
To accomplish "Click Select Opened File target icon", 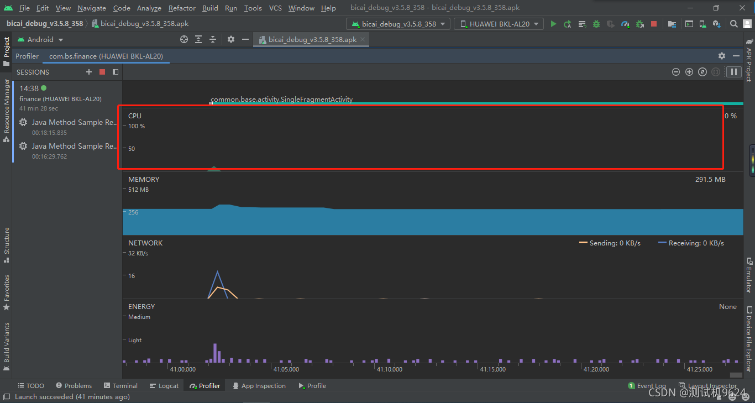I will point(184,39).
